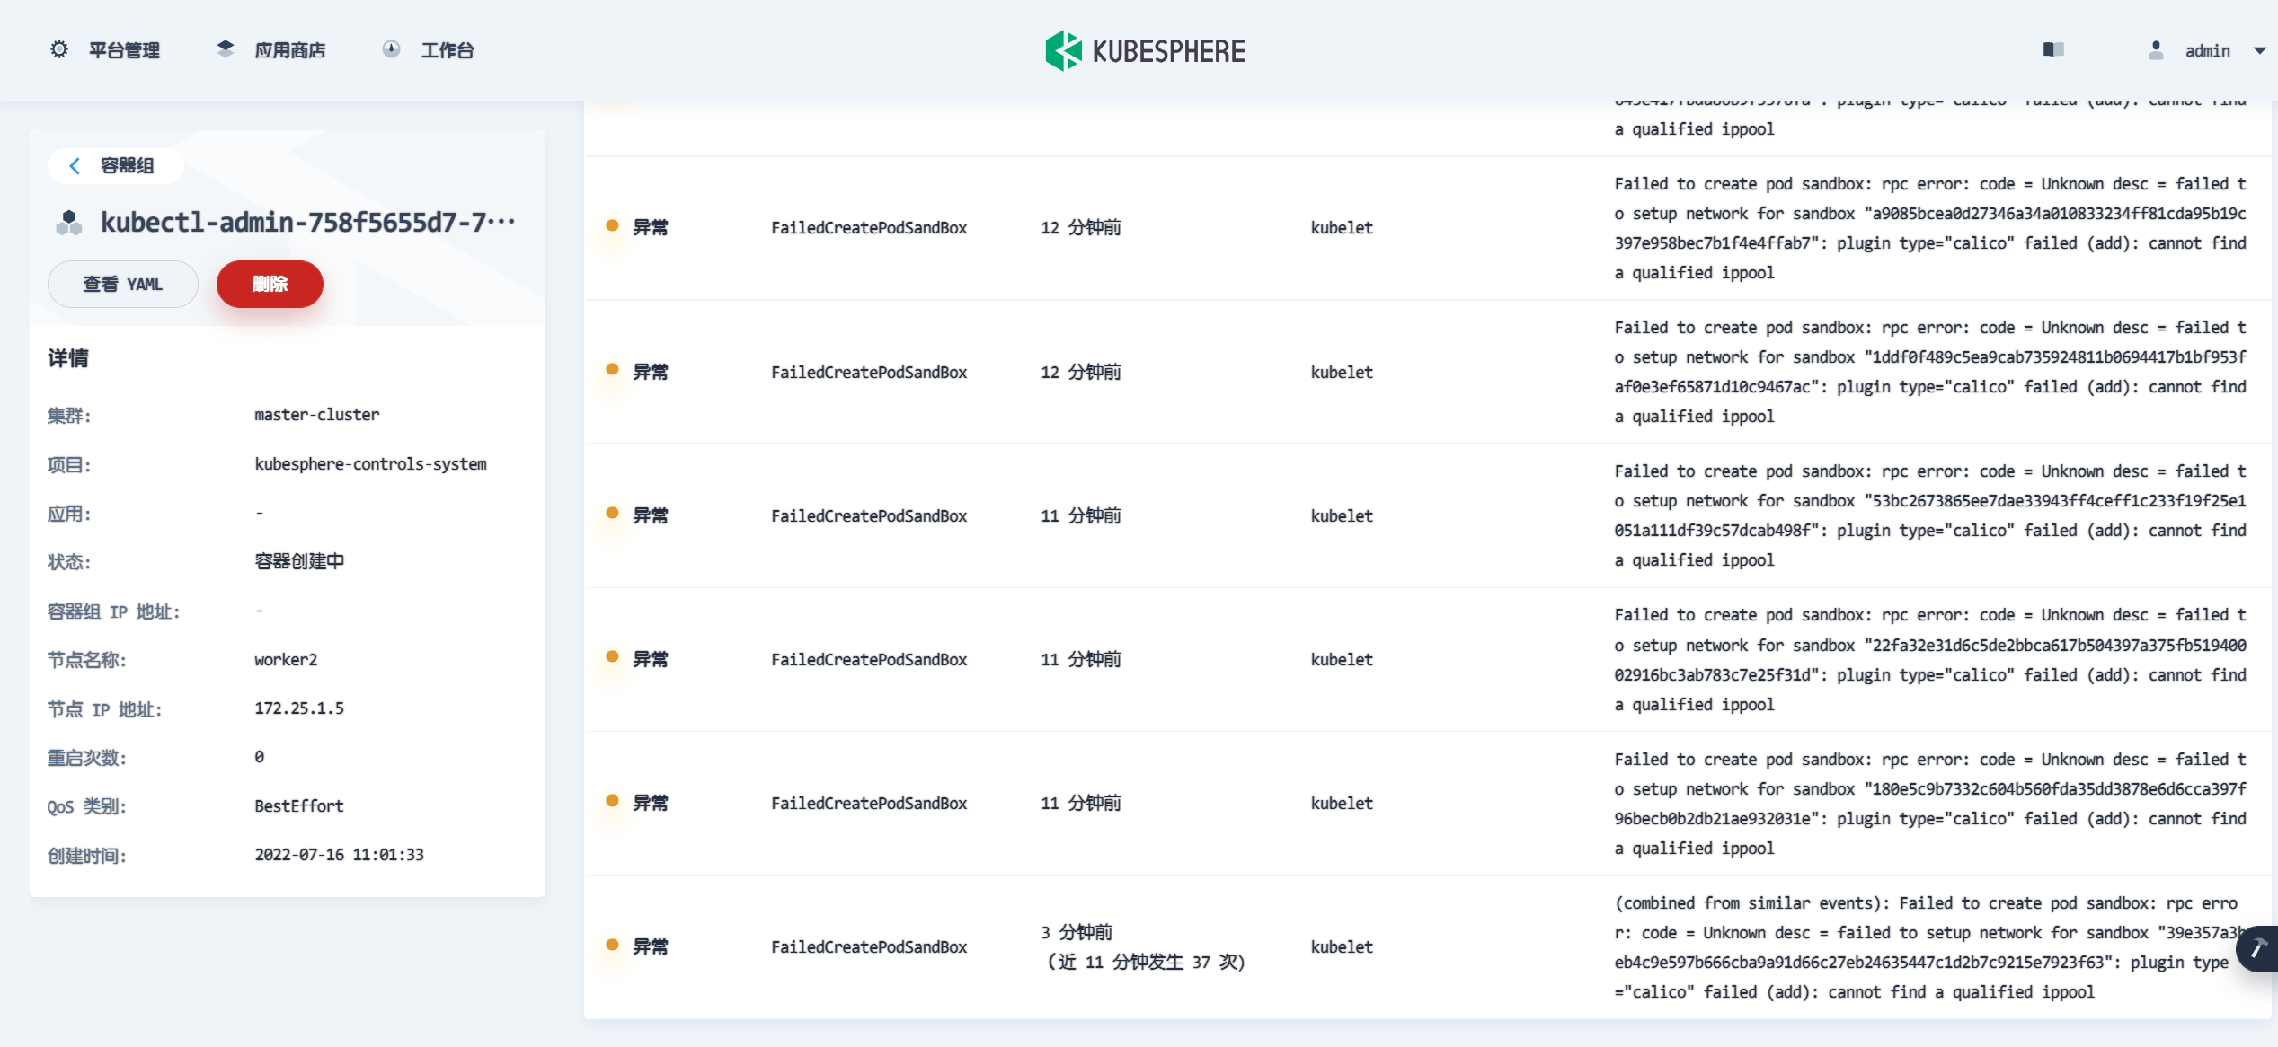This screenshot has height=1047, width=2278.
Task: Open the documentation book icon in header
Action: click(2053, 49)
